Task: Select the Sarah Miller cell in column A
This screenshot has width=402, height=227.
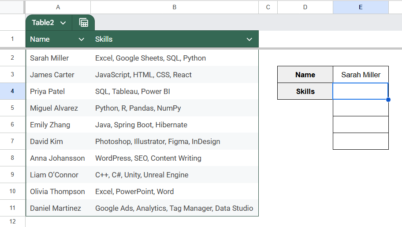Action: pos(58,58)
